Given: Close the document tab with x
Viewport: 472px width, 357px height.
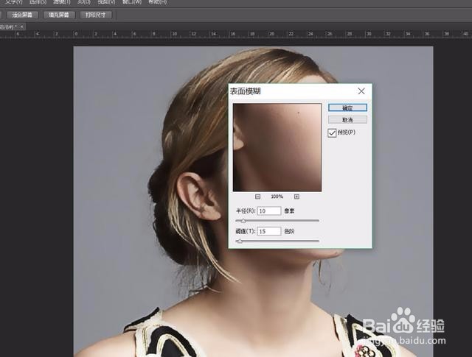Looking at the screenshot, I should (21, 26).
